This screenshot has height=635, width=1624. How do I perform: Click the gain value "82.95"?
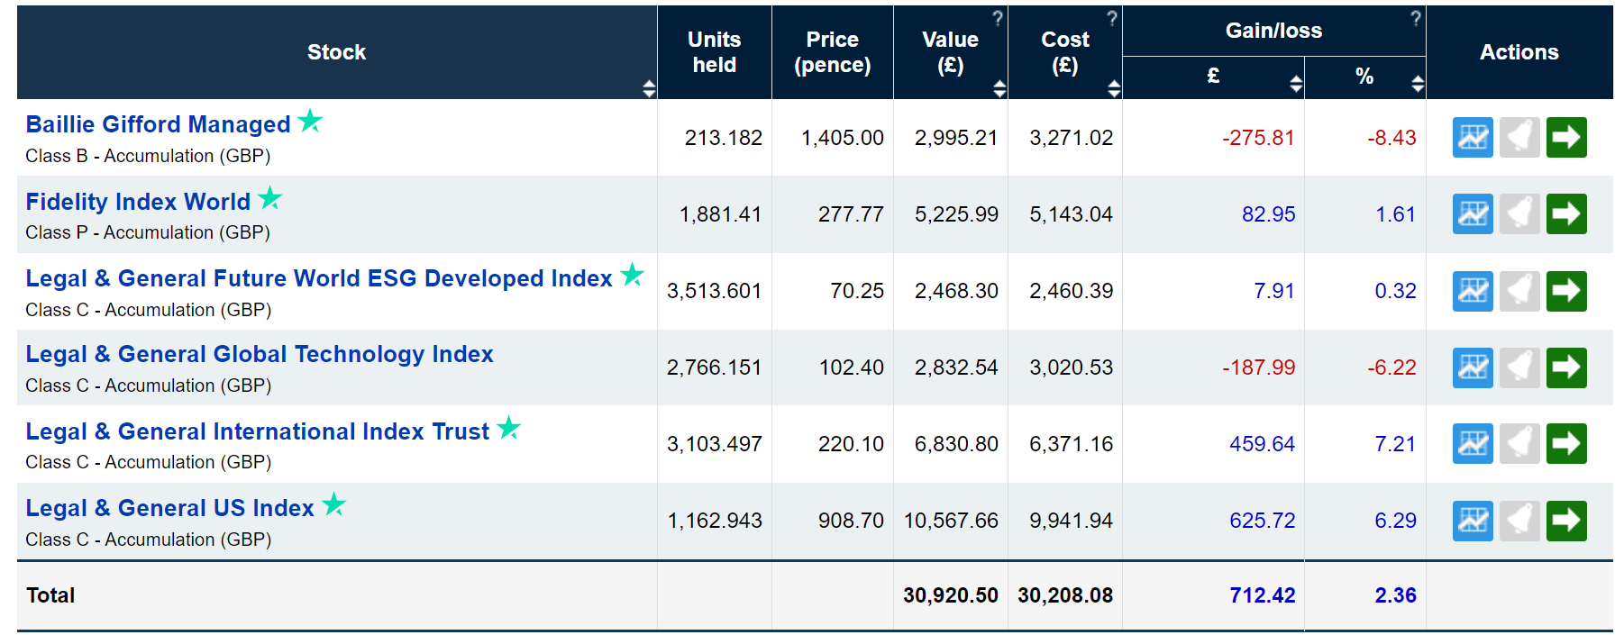[x=1269, y=214]
